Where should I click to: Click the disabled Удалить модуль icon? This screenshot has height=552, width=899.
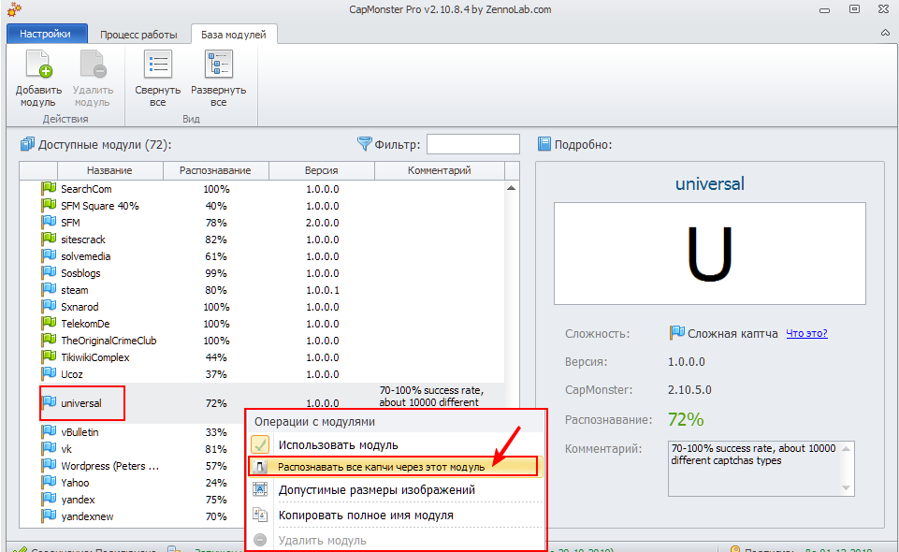(93, 65)
